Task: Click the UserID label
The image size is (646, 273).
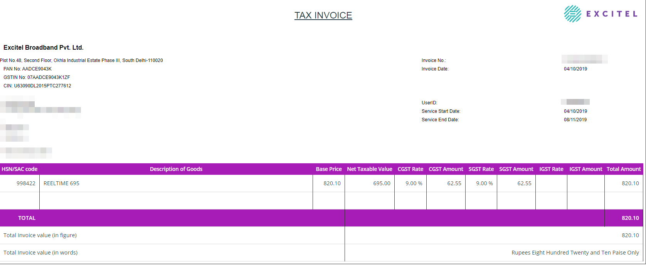Action: point(429,103)
